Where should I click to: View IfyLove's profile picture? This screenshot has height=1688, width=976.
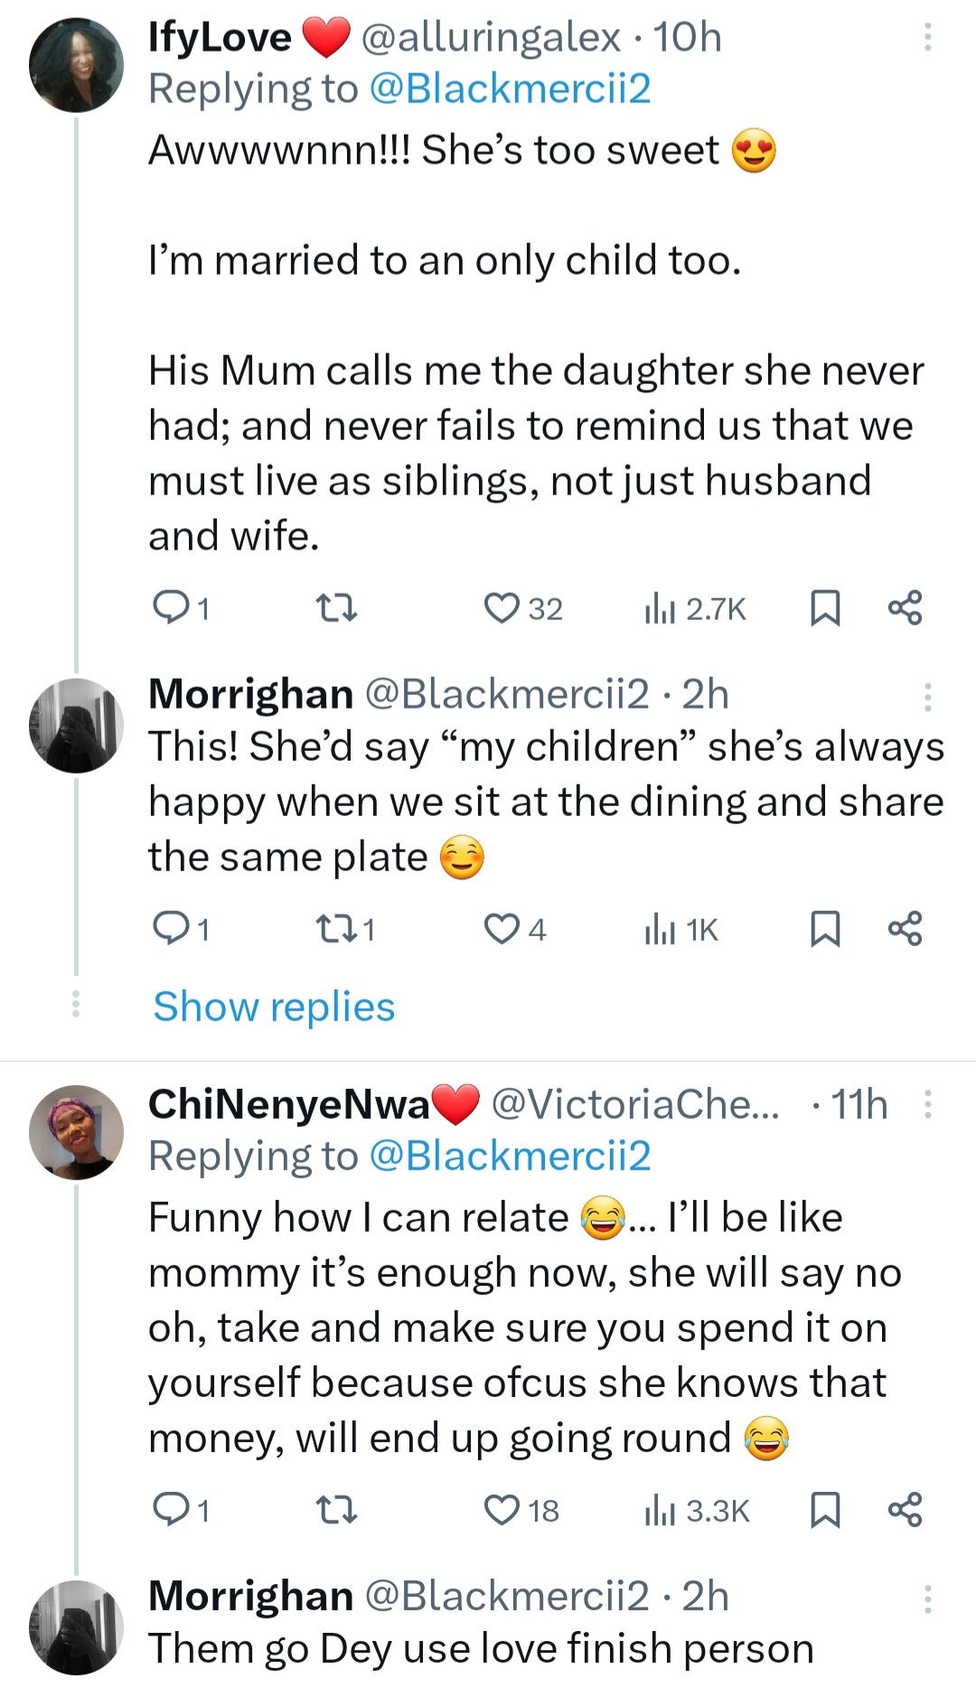tap(77, 65)
